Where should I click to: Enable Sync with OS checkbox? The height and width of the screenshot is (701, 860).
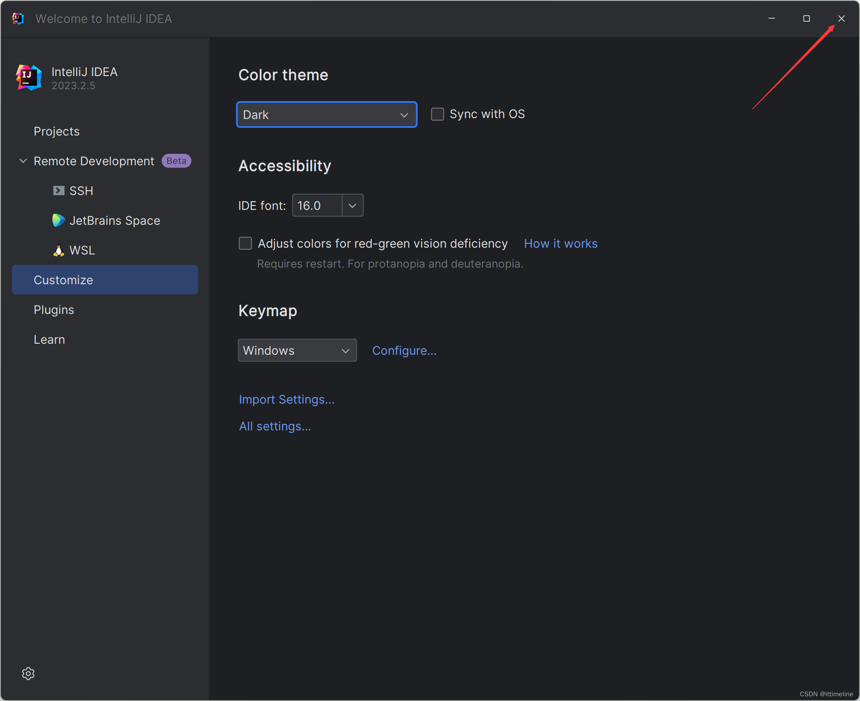click(x=438, y=114)
